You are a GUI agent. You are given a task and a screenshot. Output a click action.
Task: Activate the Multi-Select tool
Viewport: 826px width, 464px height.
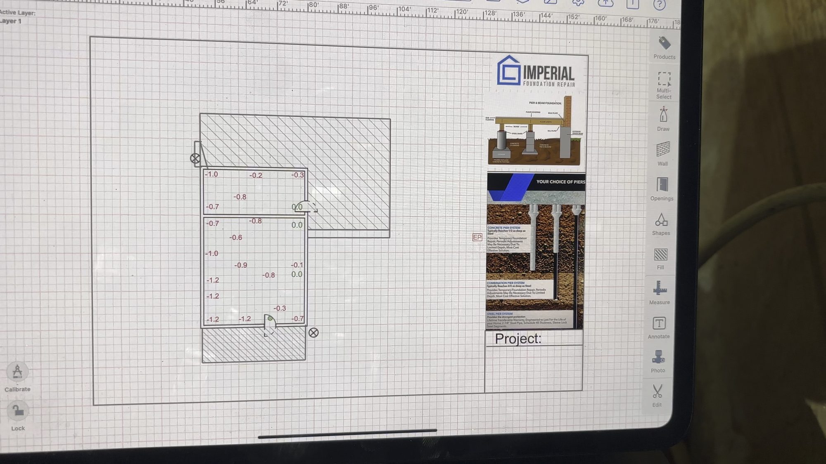(x=664, y=85)
